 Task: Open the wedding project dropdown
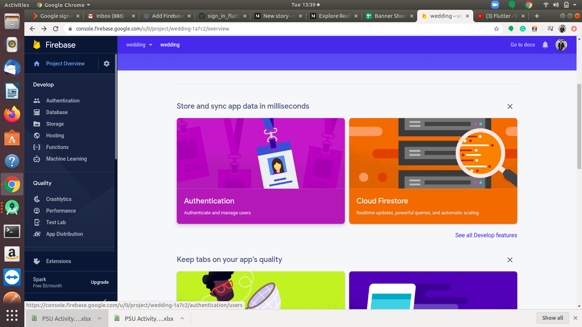coord(139,45)
